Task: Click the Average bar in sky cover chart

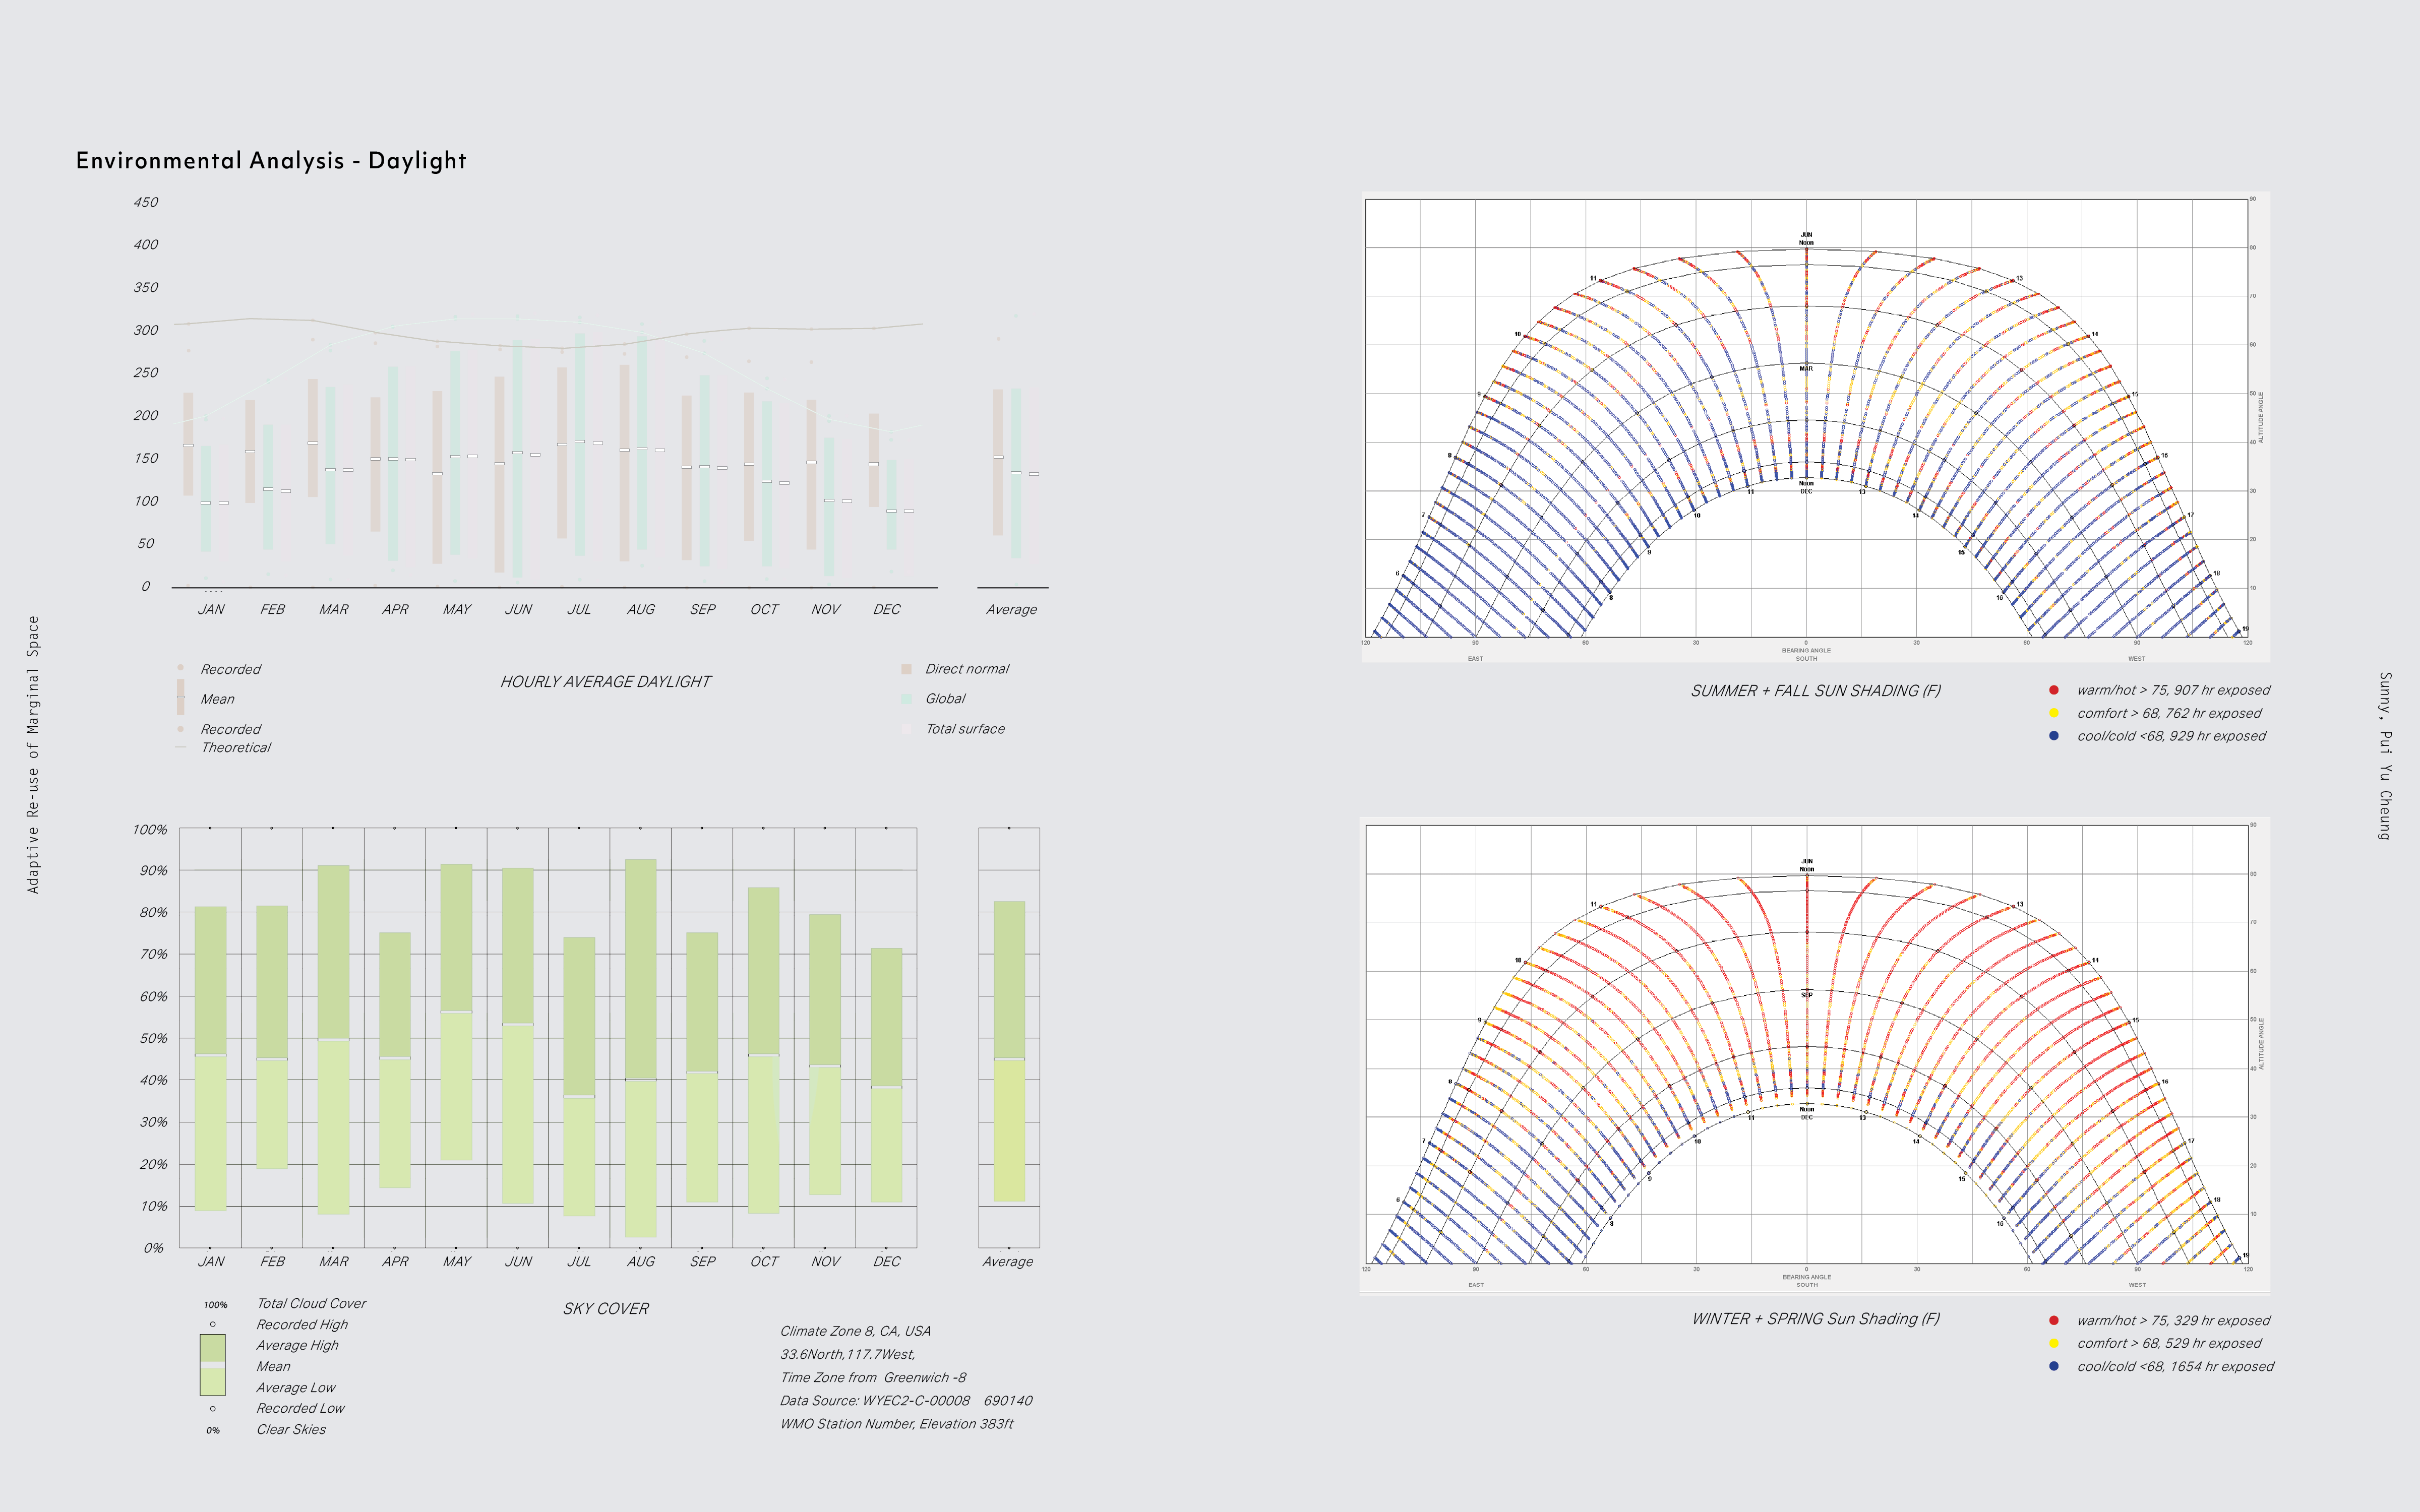Action: click(x=1008, y=1050)
